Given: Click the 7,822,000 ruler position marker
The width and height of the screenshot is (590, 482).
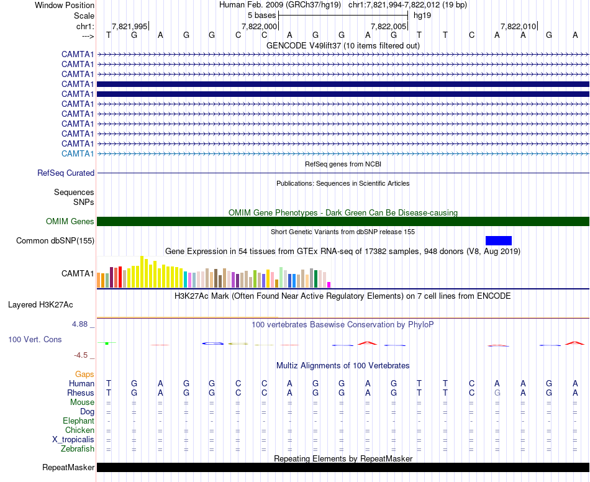Looking at the screenshot, I should point(259,26).
